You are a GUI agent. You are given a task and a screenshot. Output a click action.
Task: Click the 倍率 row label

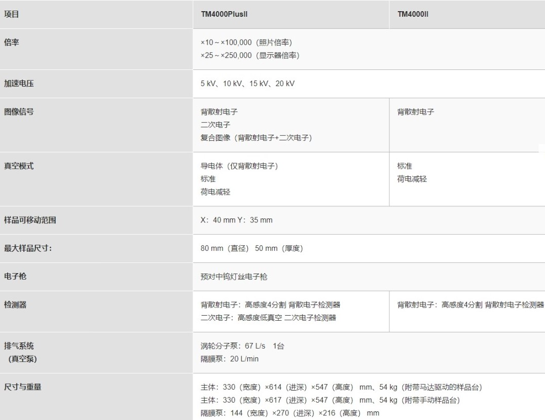12,43
